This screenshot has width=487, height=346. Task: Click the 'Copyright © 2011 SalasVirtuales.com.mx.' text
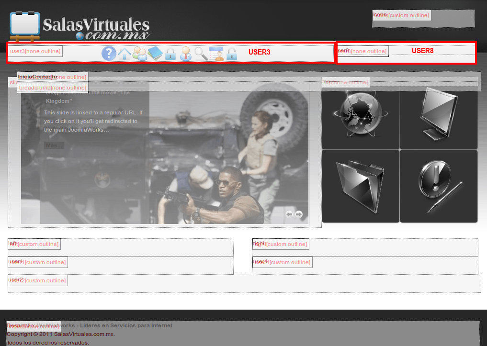pos(61,334)
